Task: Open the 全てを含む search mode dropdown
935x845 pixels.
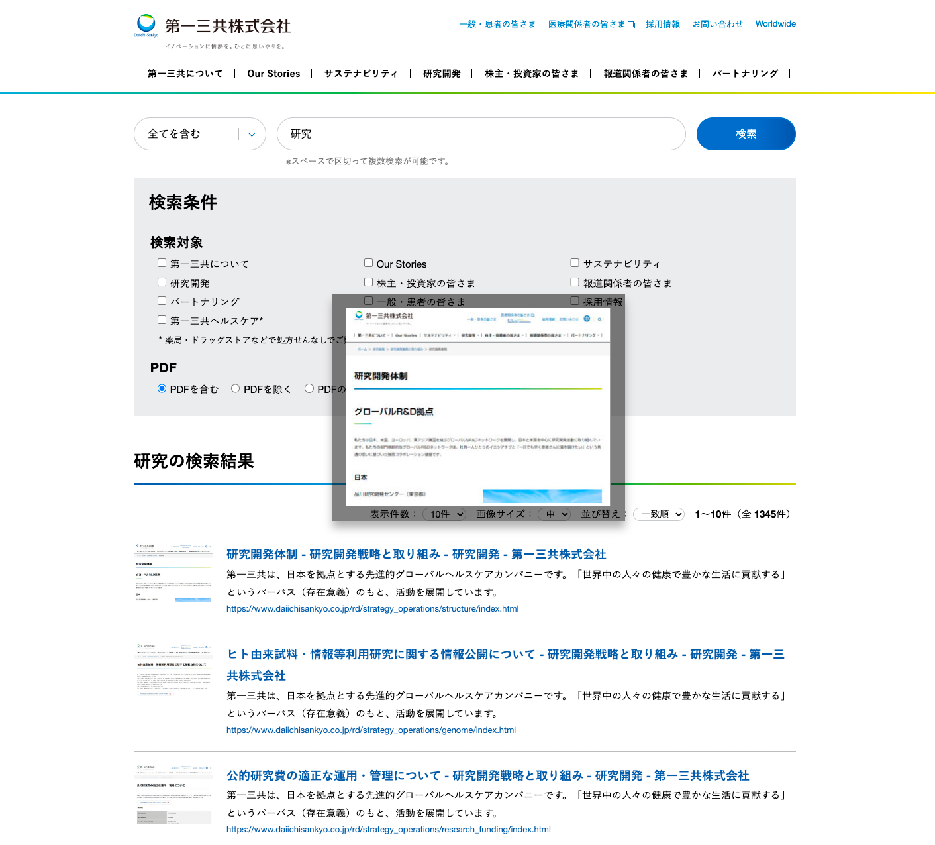Action: pos(200,134)
